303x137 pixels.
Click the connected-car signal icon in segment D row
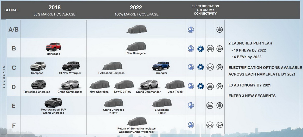pos(220,86)
